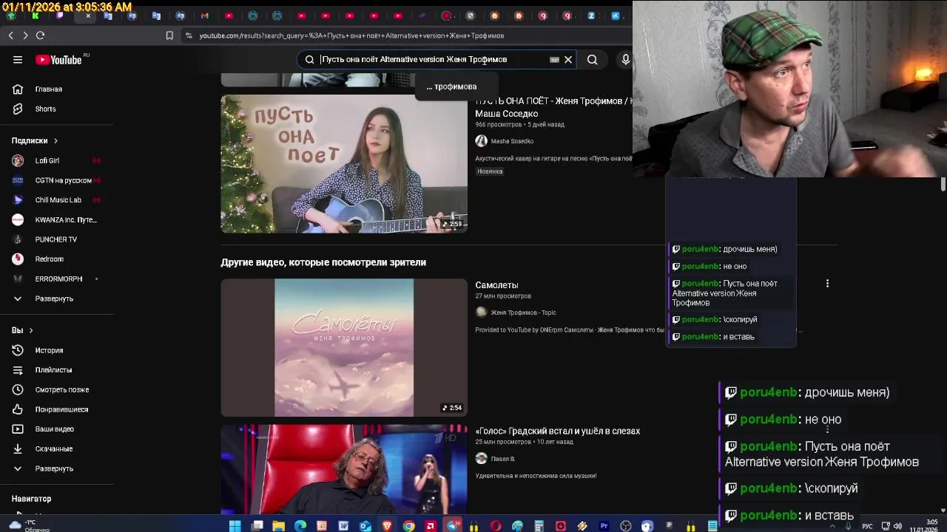Open OBS Studio from the taskbar
This screenshot has height=532, width=947.
[626, 526]
